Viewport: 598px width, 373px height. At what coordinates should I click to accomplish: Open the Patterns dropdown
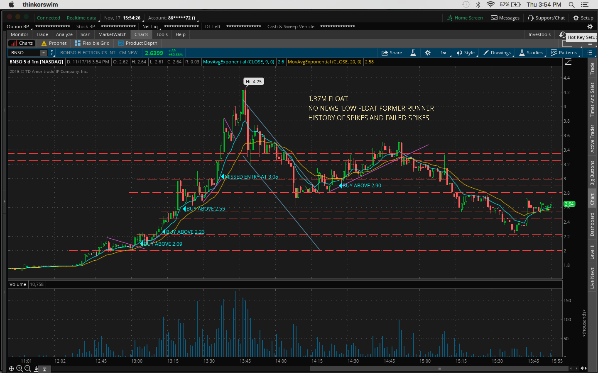[x=564, y=53]
